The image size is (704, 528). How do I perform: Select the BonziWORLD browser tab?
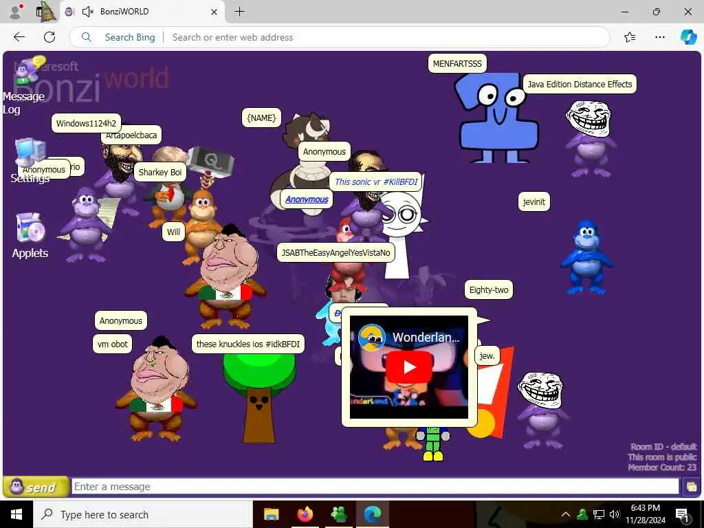tap(143, 12)
